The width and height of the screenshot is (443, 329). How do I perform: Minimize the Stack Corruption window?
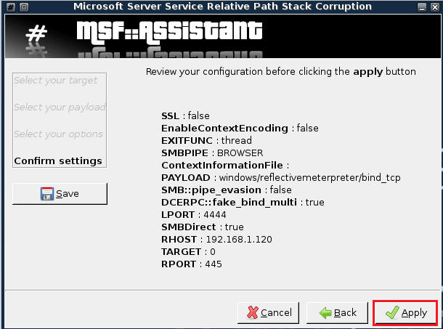point(422,7)
